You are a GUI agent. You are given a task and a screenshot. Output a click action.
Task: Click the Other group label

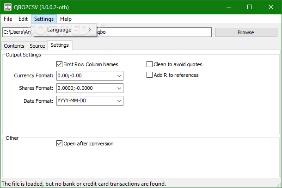click(12, 138)
